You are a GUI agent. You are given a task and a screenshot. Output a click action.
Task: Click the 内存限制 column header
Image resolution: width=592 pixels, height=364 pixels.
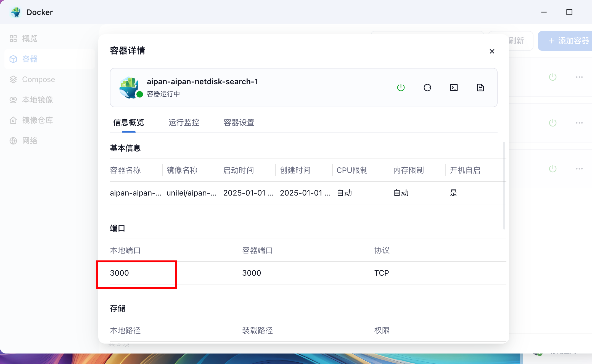(409, 170)
